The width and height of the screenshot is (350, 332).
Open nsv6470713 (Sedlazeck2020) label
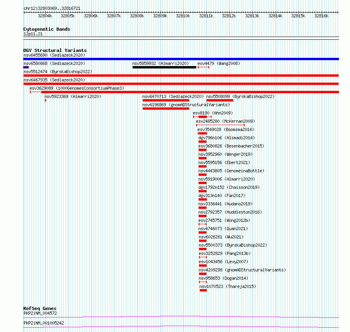(x=173, y=96)
